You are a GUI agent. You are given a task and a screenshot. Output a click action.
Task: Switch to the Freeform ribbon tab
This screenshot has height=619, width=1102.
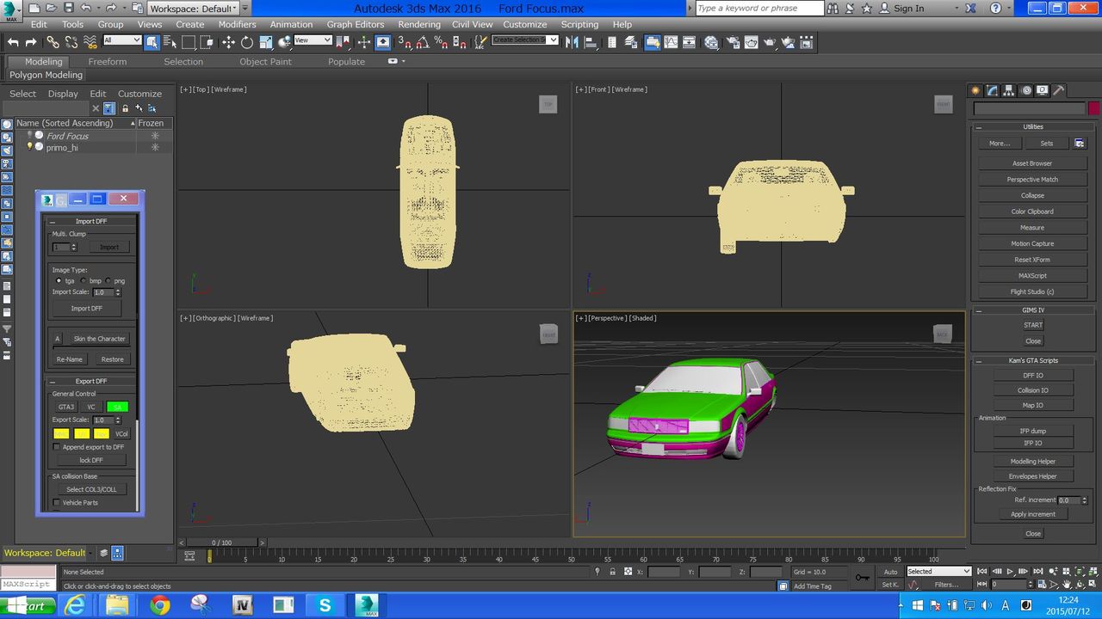pos(107,62)
